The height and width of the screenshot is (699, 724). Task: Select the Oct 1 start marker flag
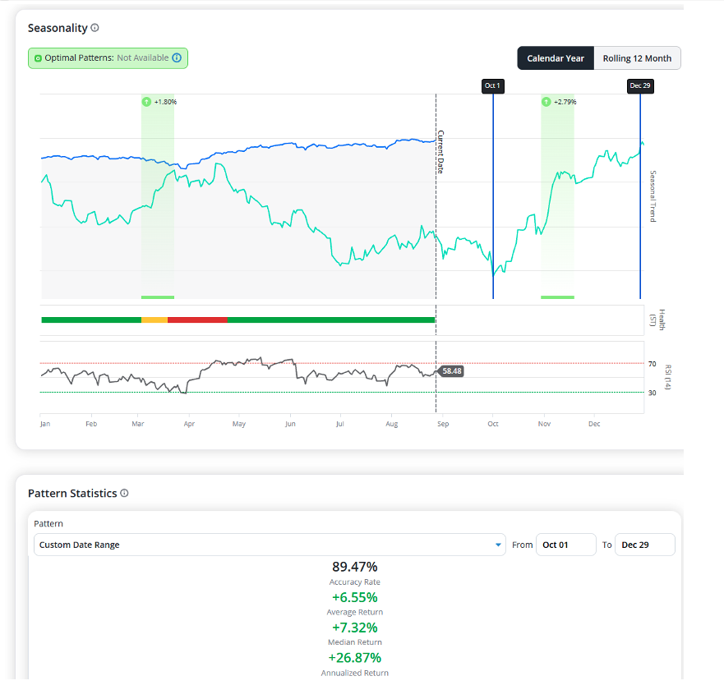tap(493, 85)
